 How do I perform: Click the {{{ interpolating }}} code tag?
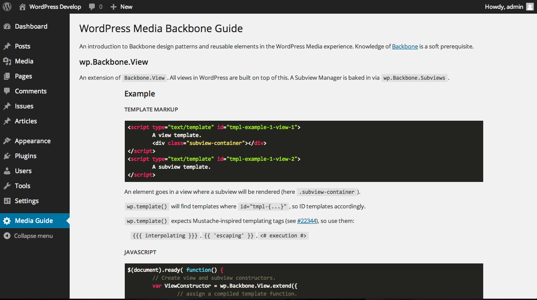click(x=165, y=236)
